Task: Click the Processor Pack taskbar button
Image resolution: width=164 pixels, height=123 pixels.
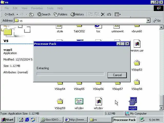Action: [x=125, y=120]
